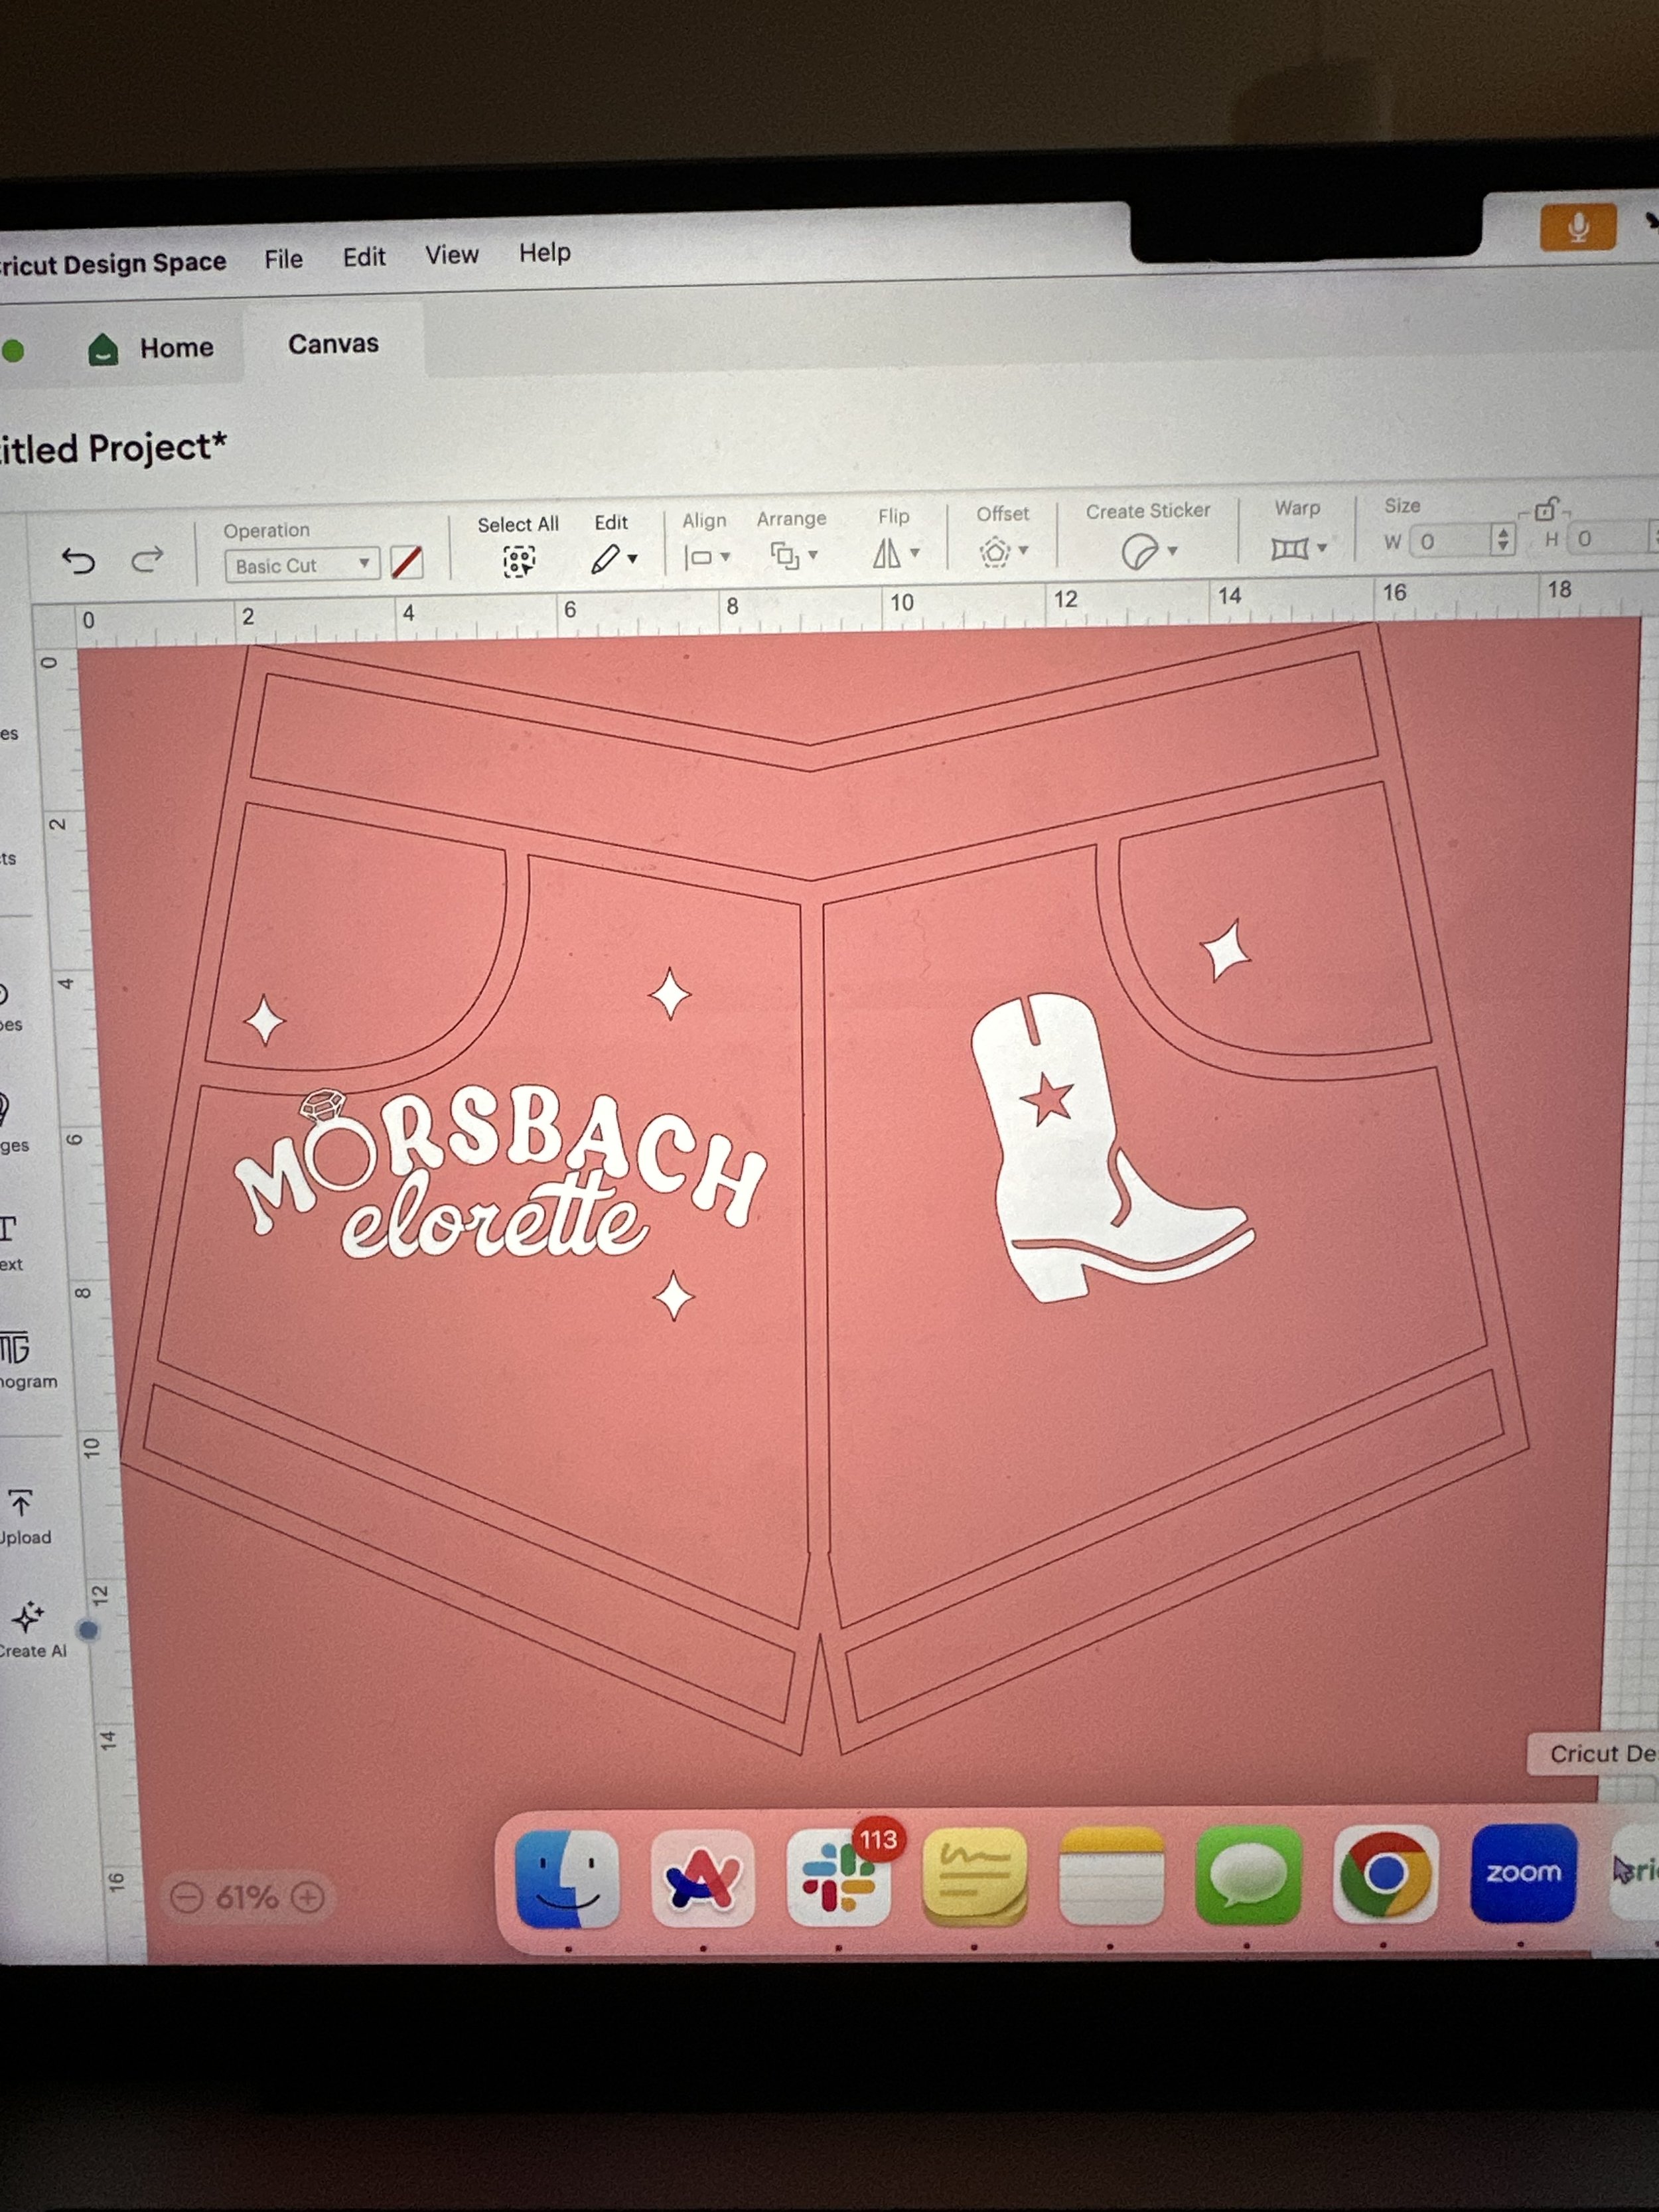Expand the Basic Cut operation dropdown
Viewport: 1659px width, 2212px height.
pos(301,565)
